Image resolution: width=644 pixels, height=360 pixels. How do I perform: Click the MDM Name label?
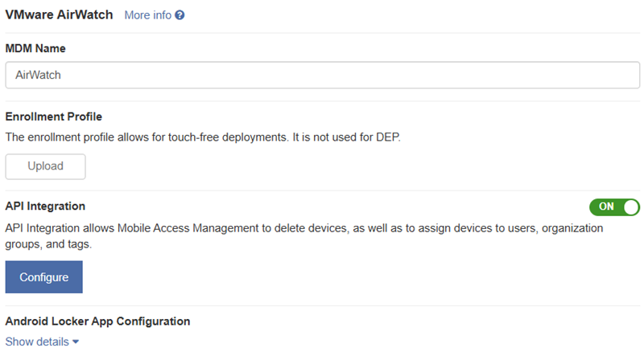tap(35, 48)
